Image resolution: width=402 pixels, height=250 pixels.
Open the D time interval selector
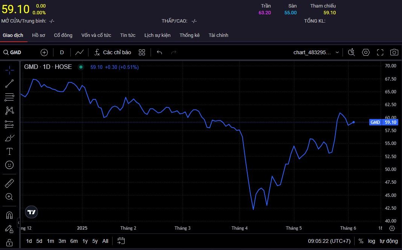62,52
